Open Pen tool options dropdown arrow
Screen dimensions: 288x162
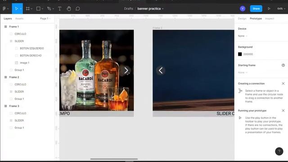(x=53, y=9)
